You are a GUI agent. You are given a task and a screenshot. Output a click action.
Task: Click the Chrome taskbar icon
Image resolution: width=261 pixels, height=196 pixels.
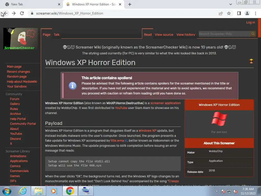(70, 191)
